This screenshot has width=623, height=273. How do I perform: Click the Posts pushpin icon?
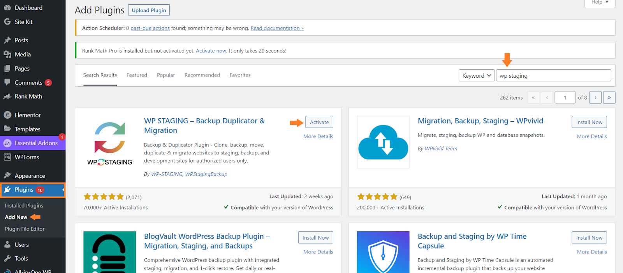[x=7, y=40]
